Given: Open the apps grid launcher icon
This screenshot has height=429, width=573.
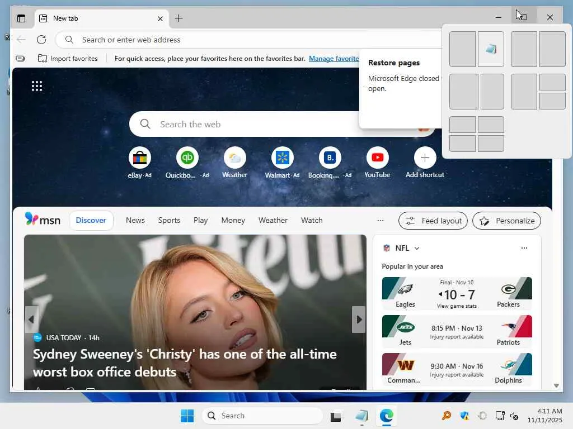Looking at the screenshot, I should pos(37,86).
